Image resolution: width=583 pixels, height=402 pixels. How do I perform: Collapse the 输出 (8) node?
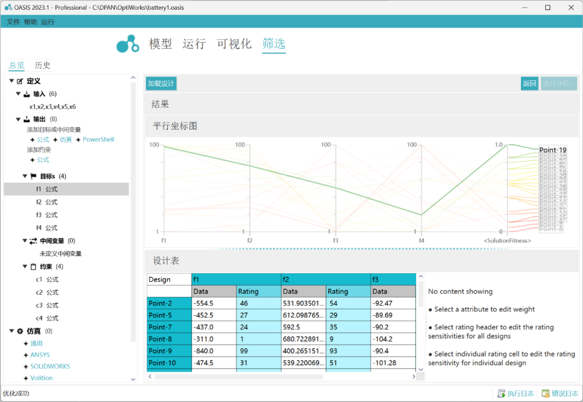[x=18, y=119]
